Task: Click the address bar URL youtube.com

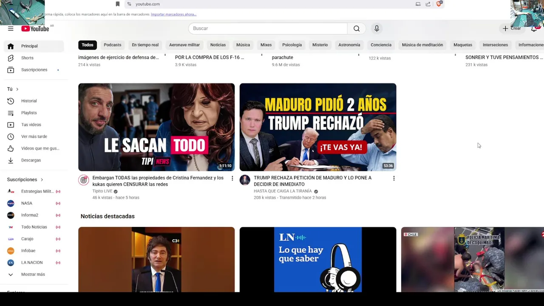Action: (147, 4)
